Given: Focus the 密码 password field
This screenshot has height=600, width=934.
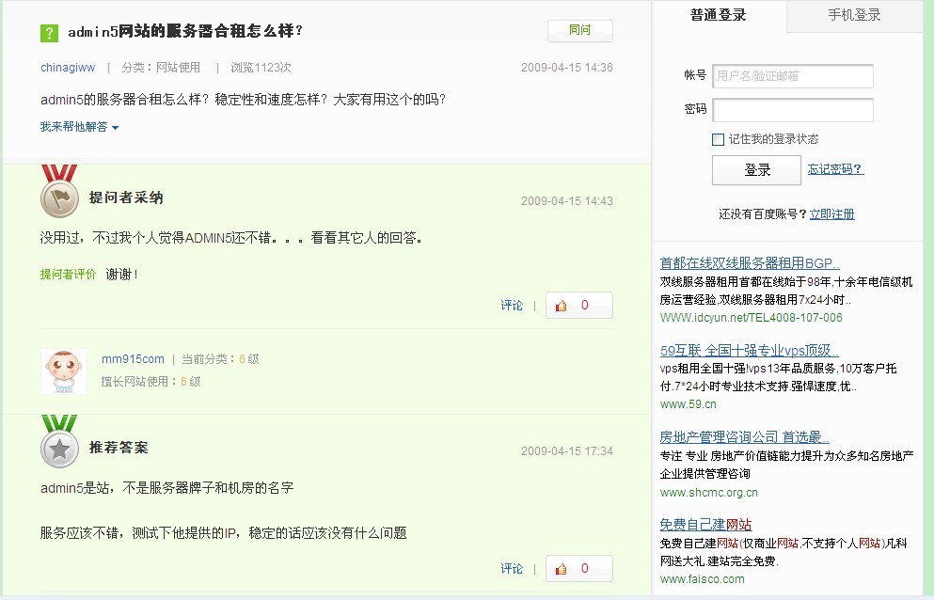Looking at the screenshot, I should (x=792, y=110).
